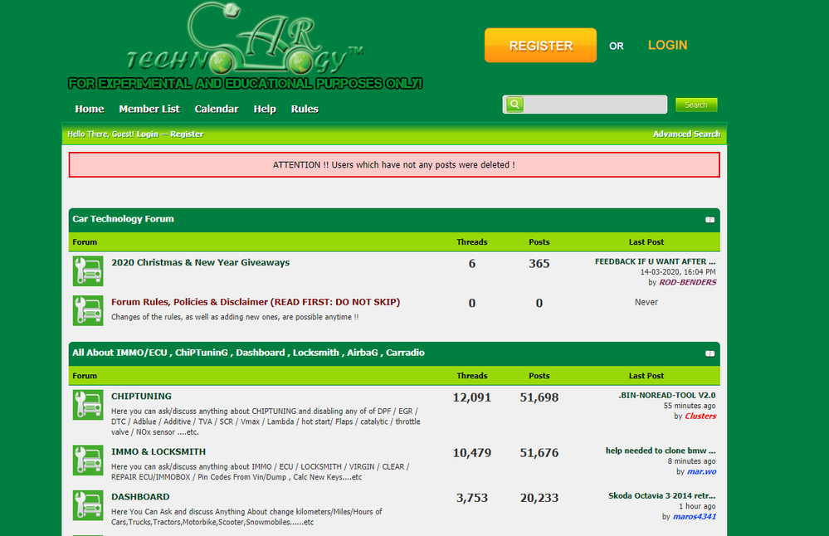This screenshot has width=829, height=536.
Task: Go to Rules in the navigation bar
Action: tap(305, 109)
